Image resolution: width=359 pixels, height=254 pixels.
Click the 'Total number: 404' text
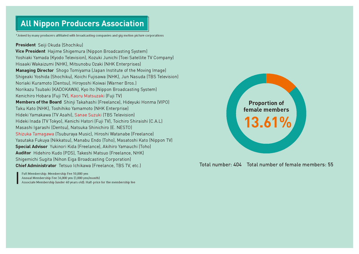[x=220, y=165]
